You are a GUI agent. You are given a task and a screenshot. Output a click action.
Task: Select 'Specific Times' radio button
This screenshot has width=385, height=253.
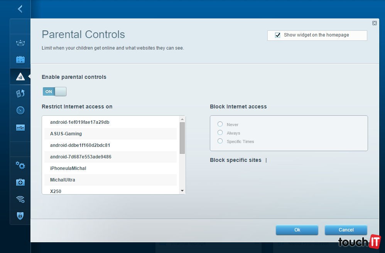tap(220, 141)
